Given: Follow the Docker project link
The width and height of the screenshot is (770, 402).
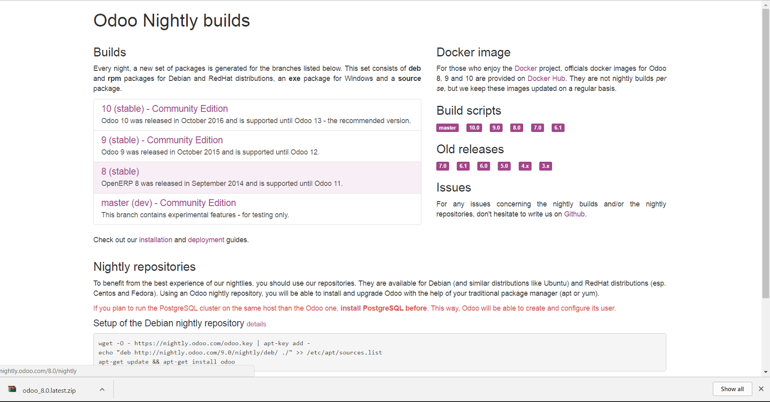Looking at the screenshot, I should [x=526, y=68].
